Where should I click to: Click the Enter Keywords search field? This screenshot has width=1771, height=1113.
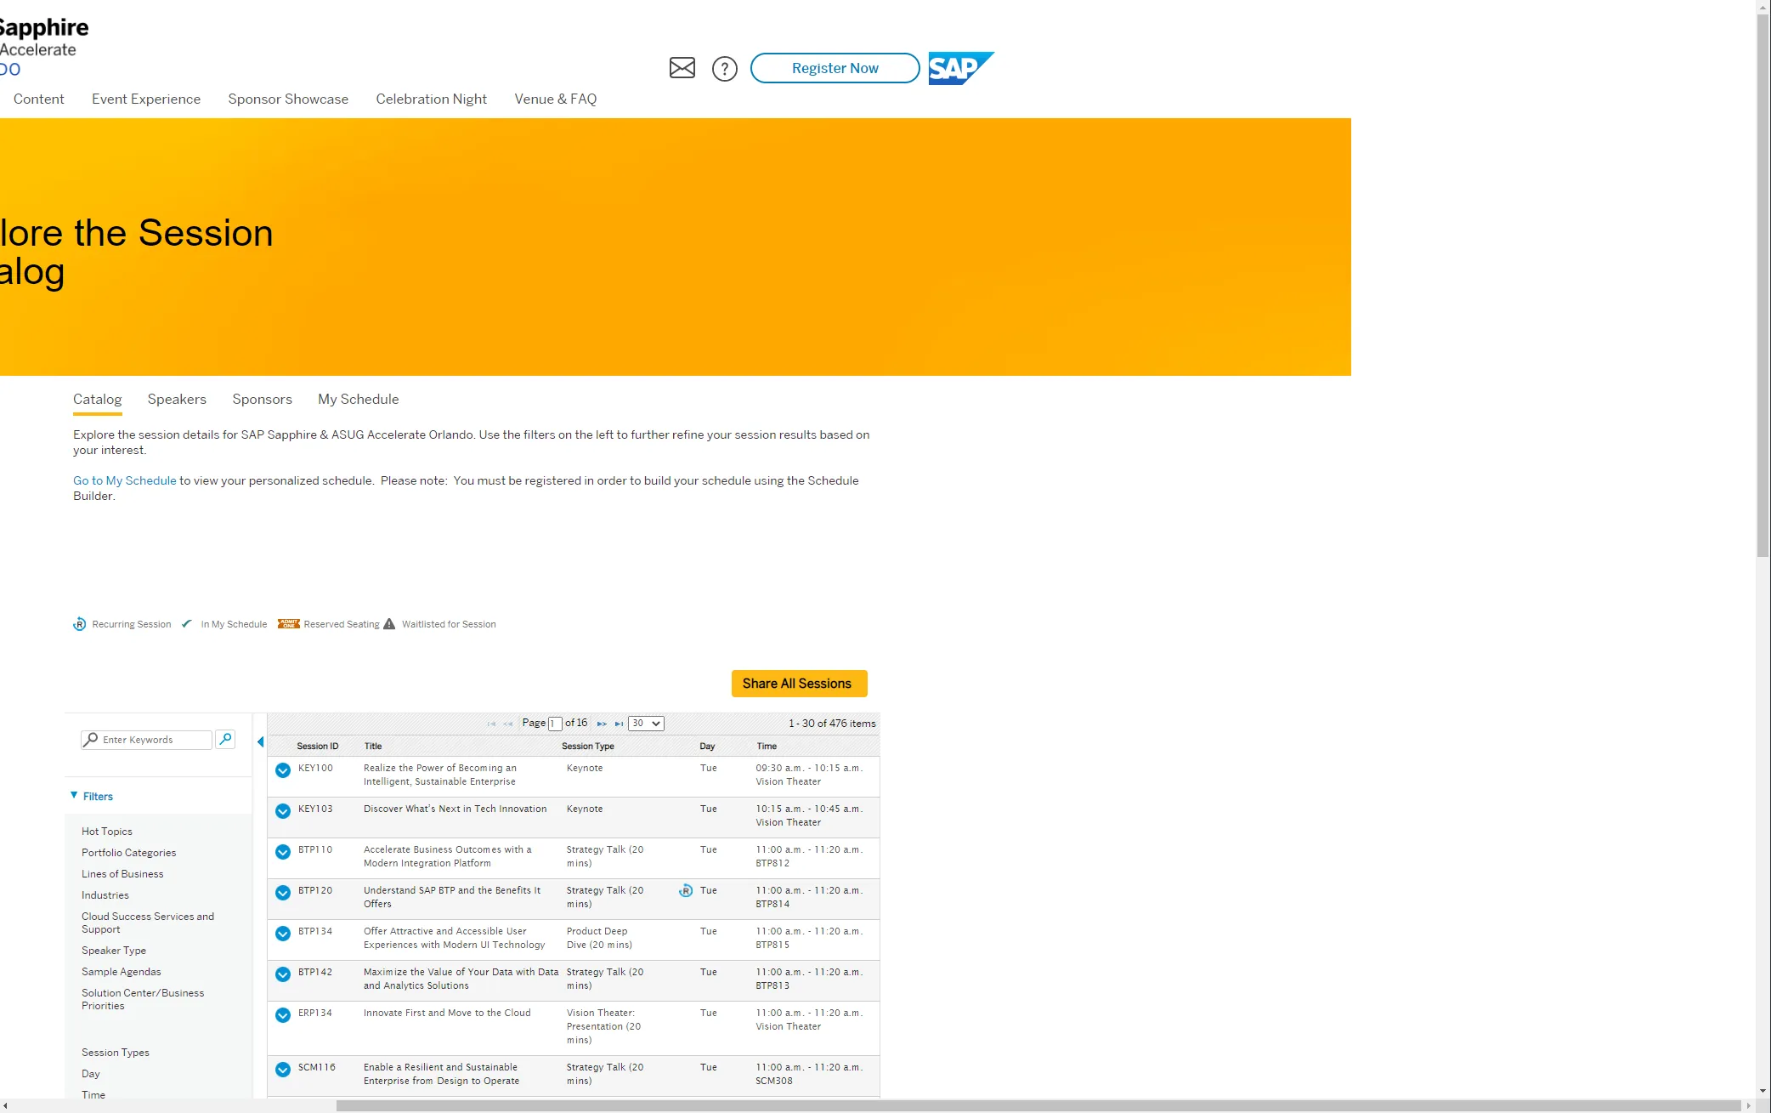pyautogui.click(x=153, y=740)
